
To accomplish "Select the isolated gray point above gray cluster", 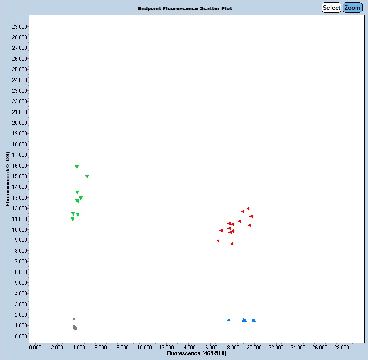I will click(x=74, y=319).
